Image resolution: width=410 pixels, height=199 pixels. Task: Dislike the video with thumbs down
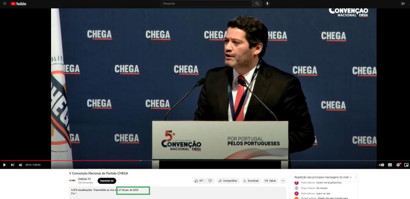(210, 181)
